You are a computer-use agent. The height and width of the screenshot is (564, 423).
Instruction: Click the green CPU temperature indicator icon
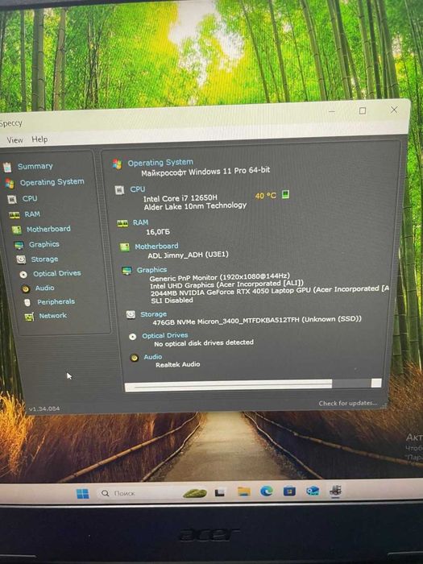(285, 195)
